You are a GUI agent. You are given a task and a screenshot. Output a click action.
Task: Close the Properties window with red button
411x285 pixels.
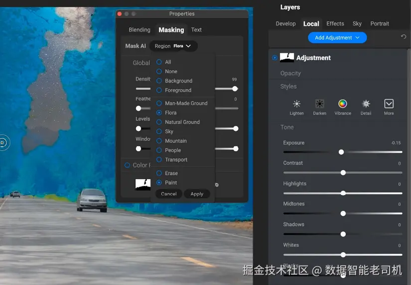pos(120,13)
